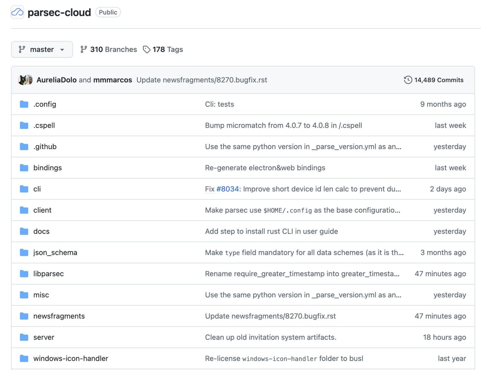Click the server folder icon
Viewport: 481px width, 370px height.
click(x=24, y=337)
